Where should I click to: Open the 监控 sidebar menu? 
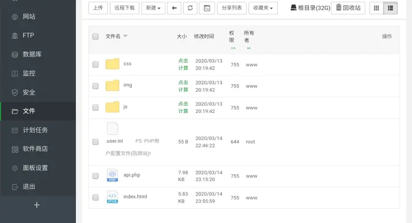click(x=38, y=74)
